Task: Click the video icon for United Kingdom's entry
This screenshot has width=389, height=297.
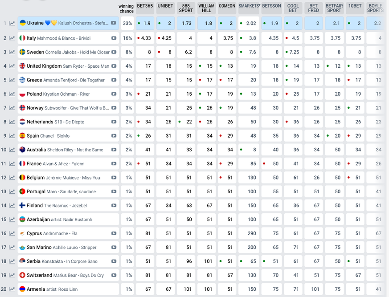Action: [114, 66]
